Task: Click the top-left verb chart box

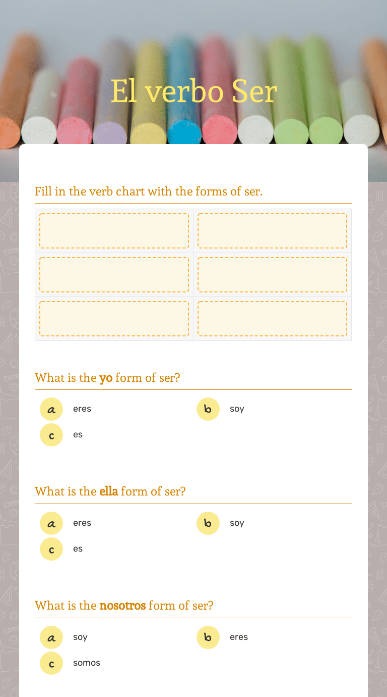Action: (114, 231)
